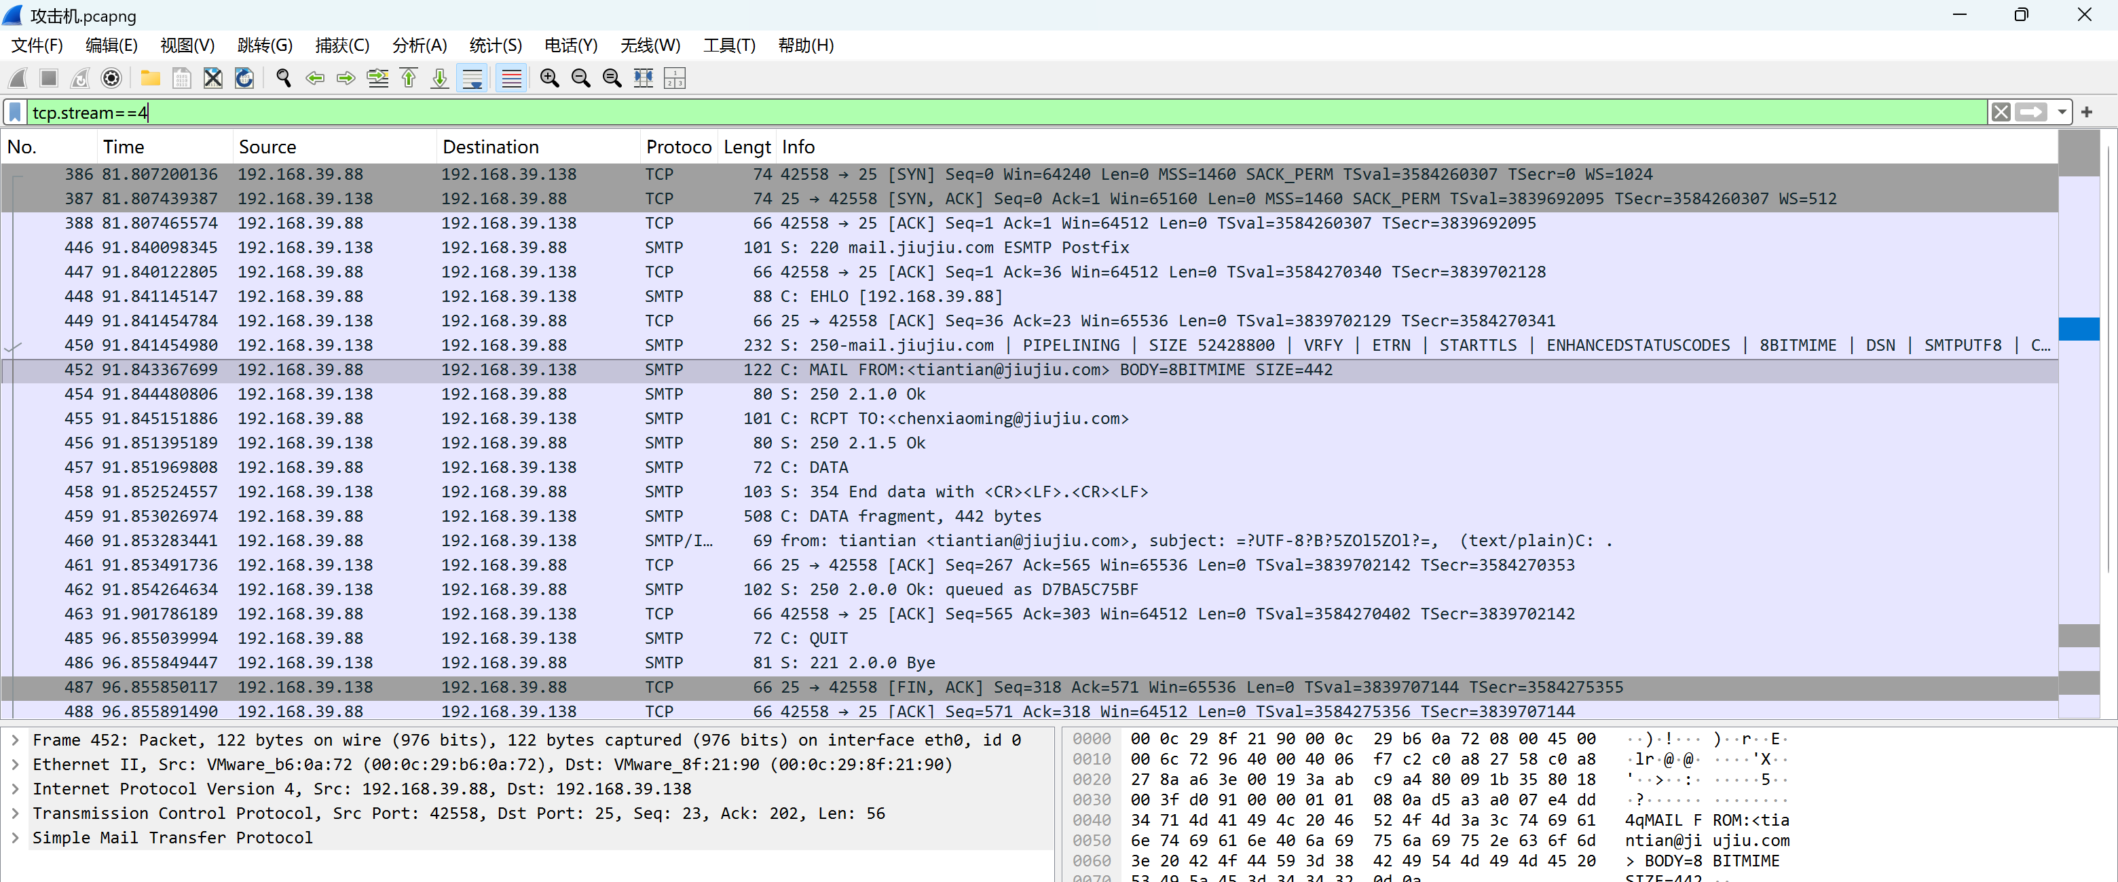Sort by the Source column header
Screen dimensions: 2118x882
click(335, 147)
